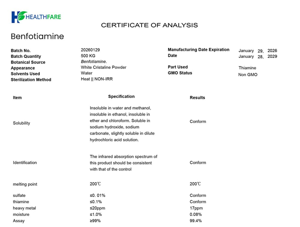Click the Specification column header
The width and height of the screenshot is (300, 227).
121,97
